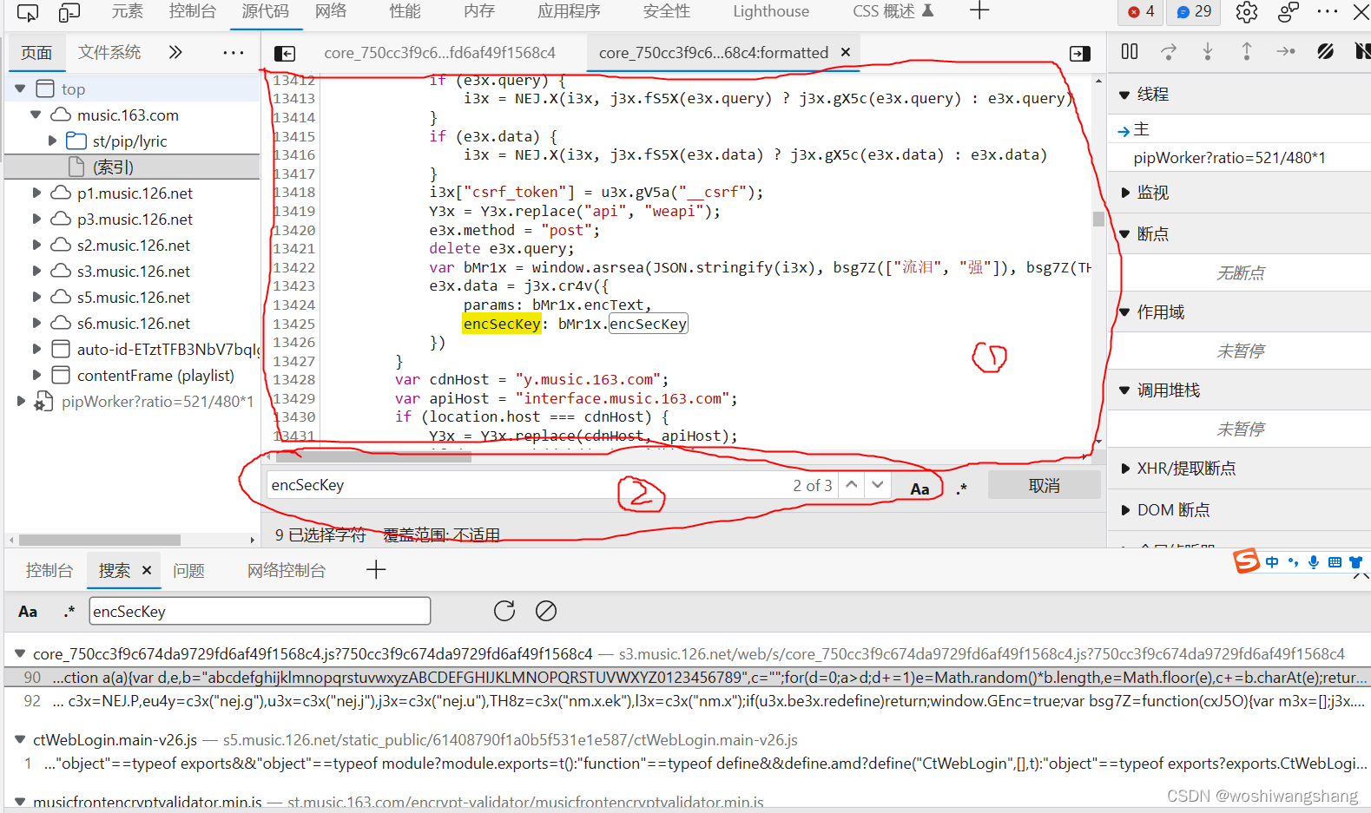
Task: Go to previous search match arrow
Action: [x=852, y=485]
